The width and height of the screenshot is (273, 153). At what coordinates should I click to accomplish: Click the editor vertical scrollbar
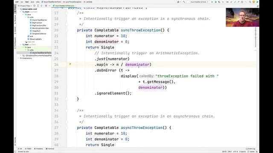point(256,37)
